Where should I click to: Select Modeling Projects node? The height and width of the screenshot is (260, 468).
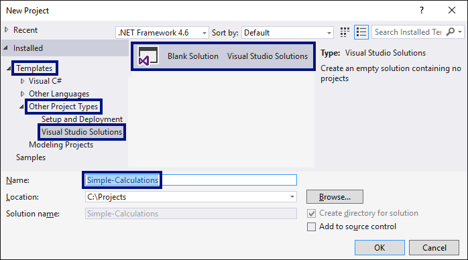(x=61, y=145)
